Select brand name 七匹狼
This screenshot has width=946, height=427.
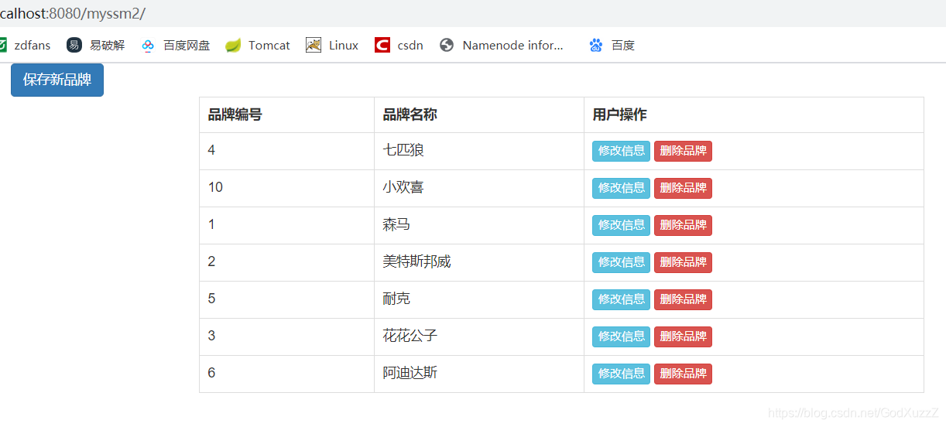(403, 150)
